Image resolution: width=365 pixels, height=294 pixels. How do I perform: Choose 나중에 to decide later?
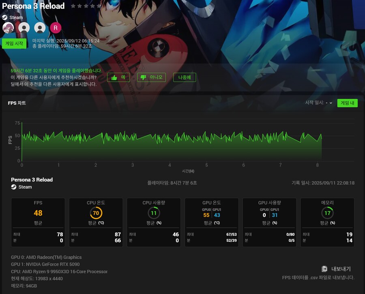(185, 77)
